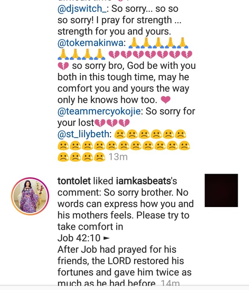249x290 pixels.
Task: Click the 14m timestamp
Action: pyautogui.click(x=170, y=283)
